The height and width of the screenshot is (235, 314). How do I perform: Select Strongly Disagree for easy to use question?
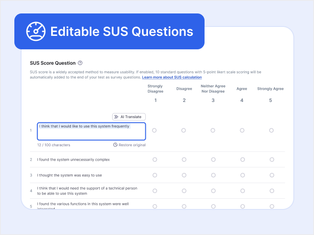tap(155, 175)
